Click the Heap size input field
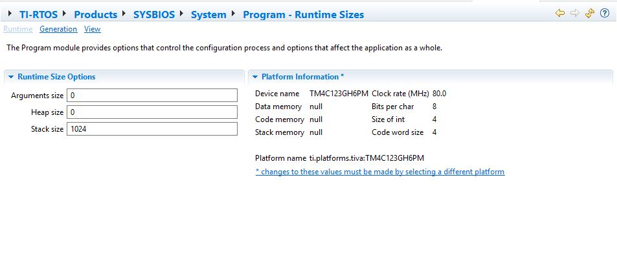617x277 pixels. (152, 112)
